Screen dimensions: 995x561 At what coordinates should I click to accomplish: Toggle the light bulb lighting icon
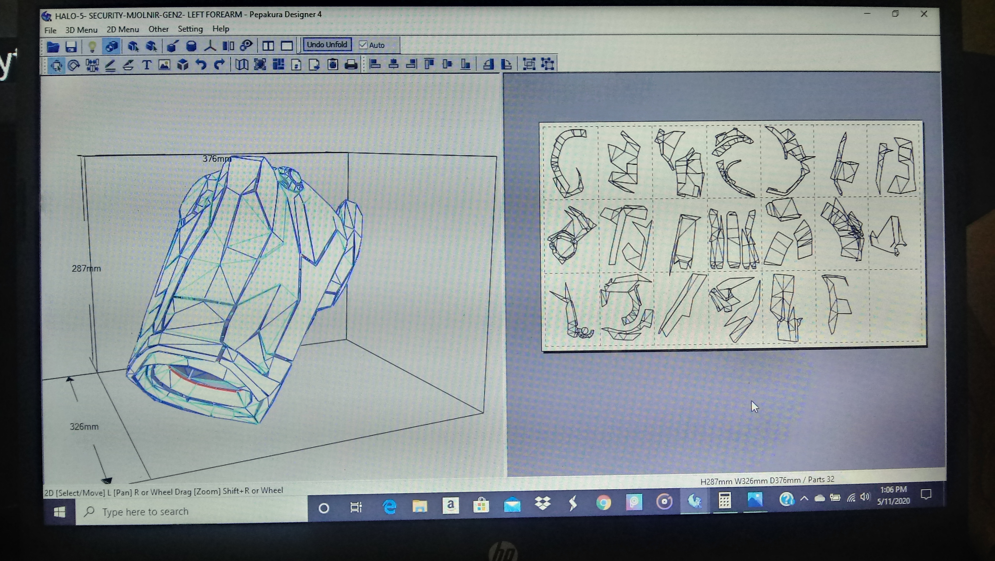[92, 46]
